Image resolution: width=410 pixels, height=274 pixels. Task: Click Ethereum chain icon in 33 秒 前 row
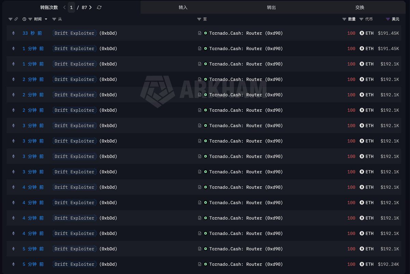[x=13, y=33]
